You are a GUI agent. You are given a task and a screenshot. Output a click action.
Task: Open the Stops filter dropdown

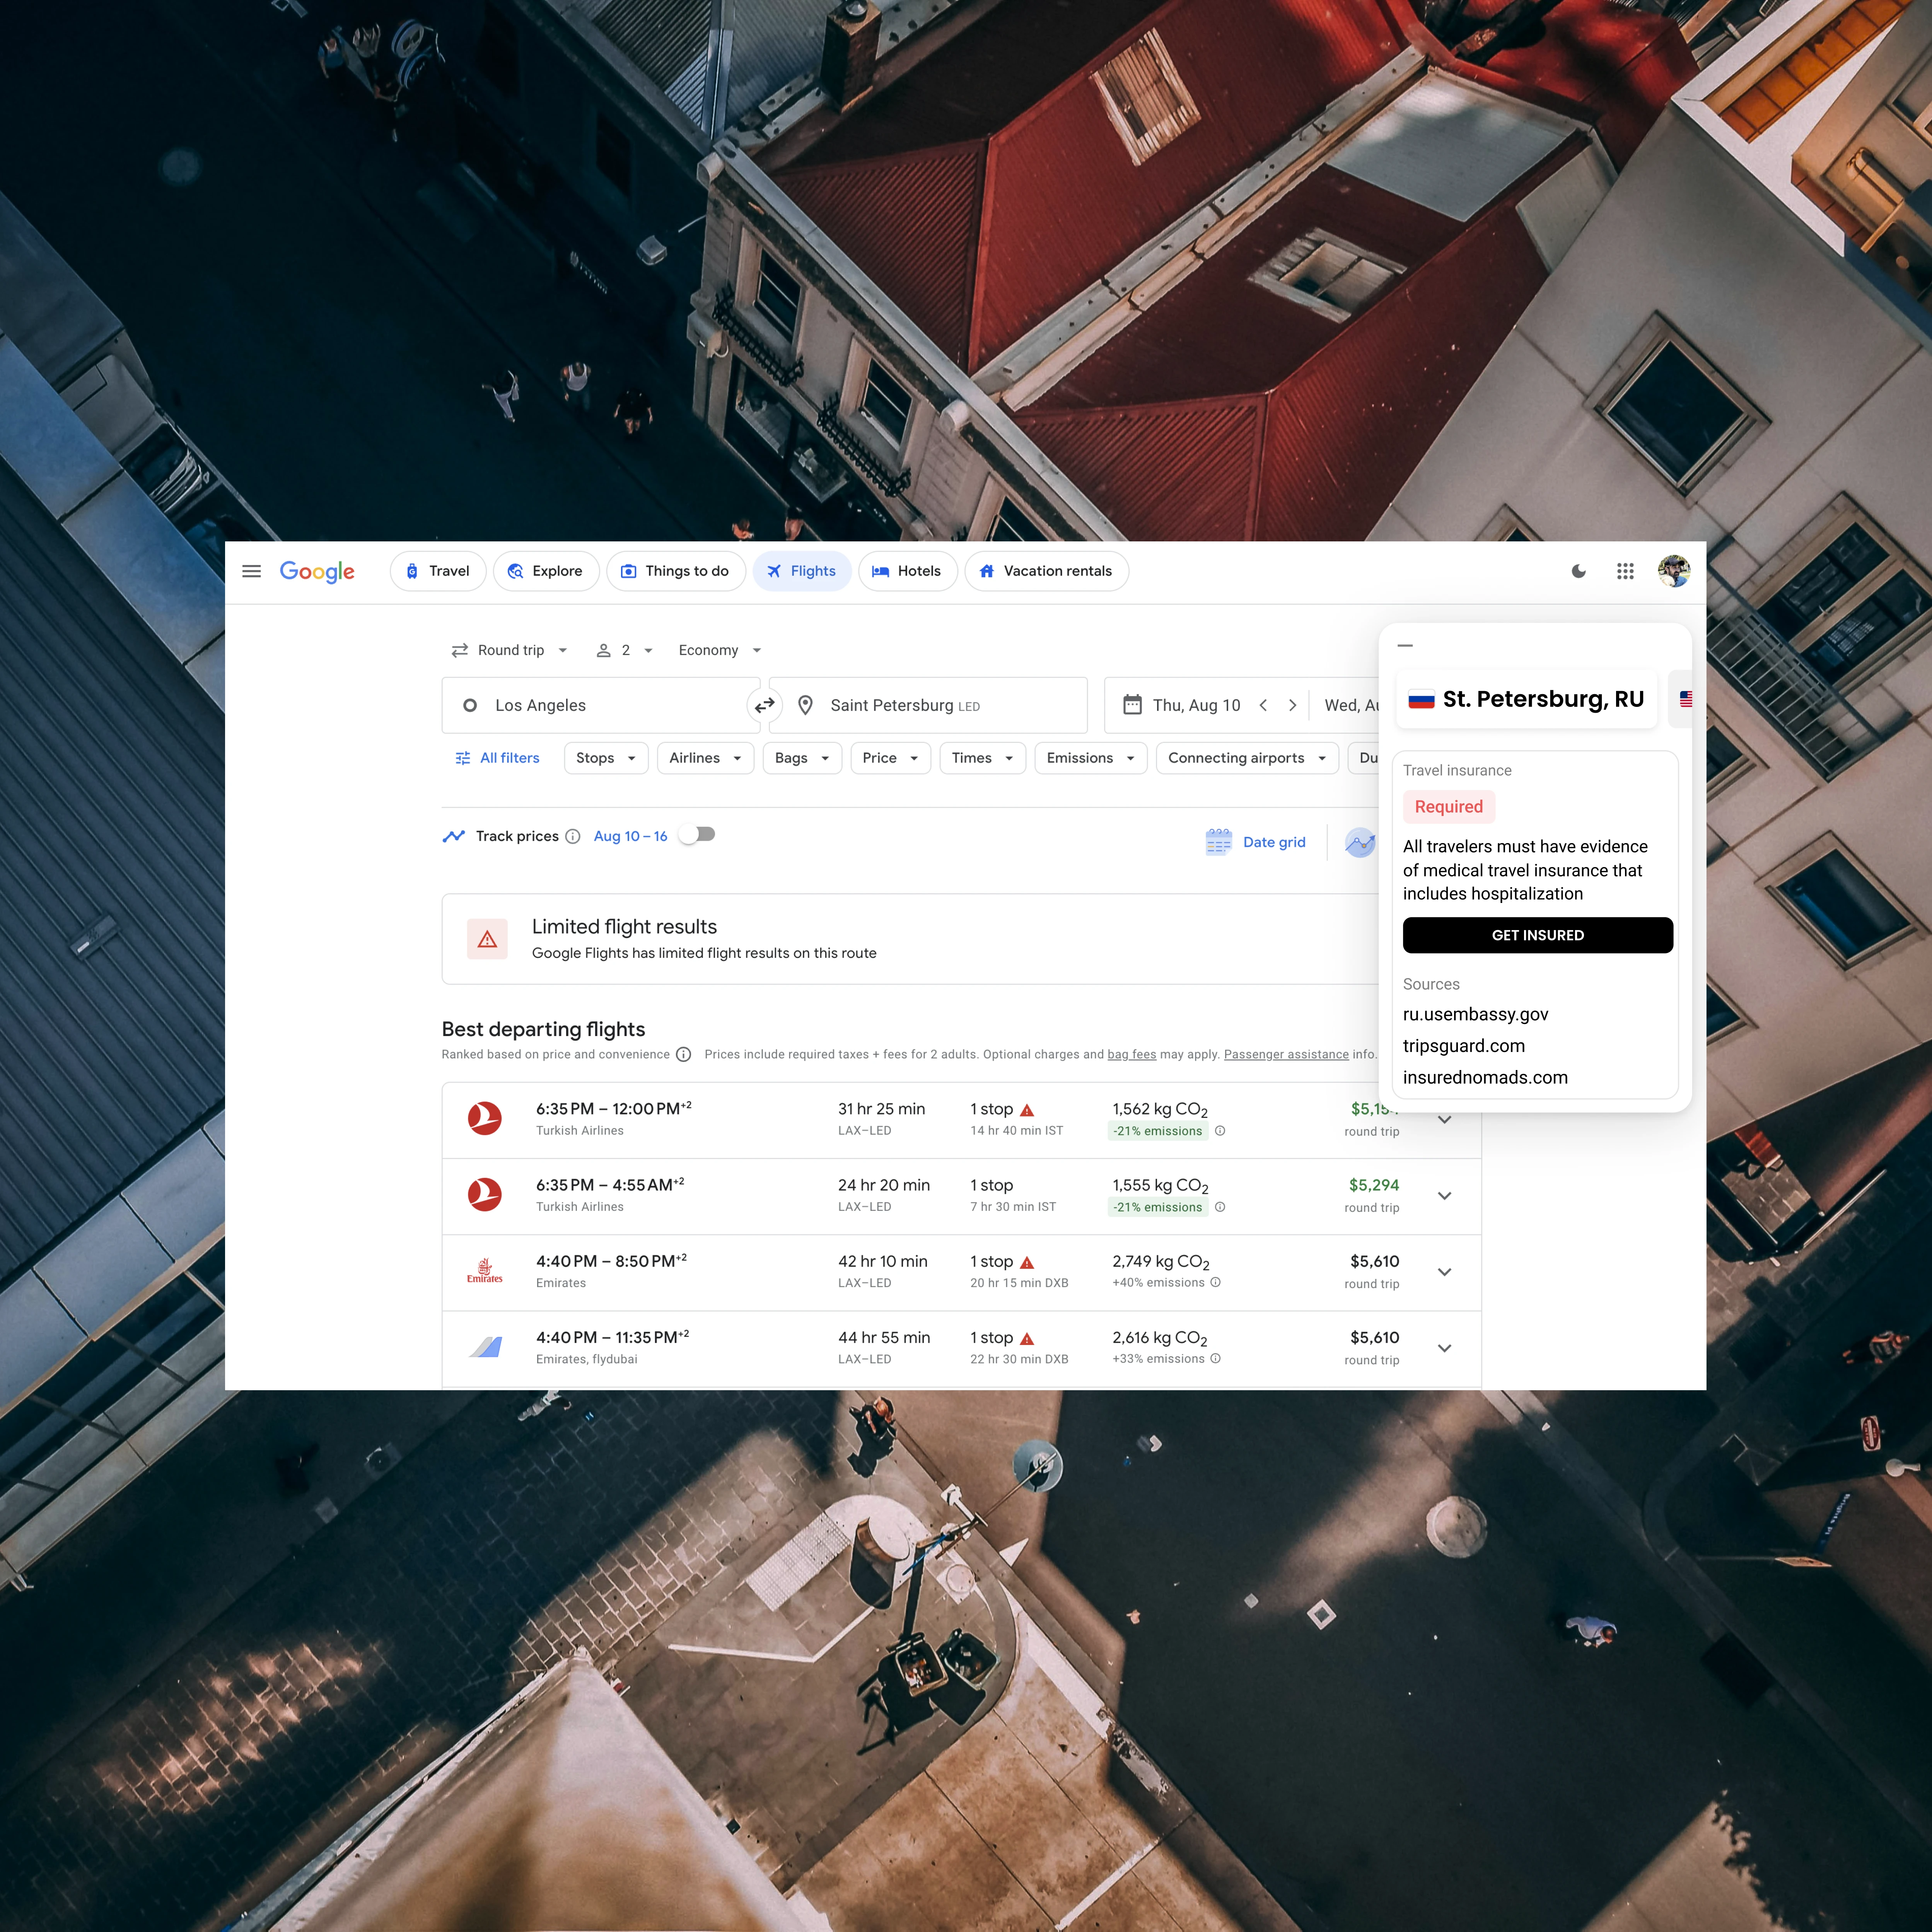606,758
